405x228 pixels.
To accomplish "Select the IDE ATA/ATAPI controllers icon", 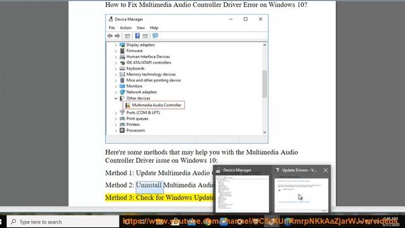I will tap(122, 63).
